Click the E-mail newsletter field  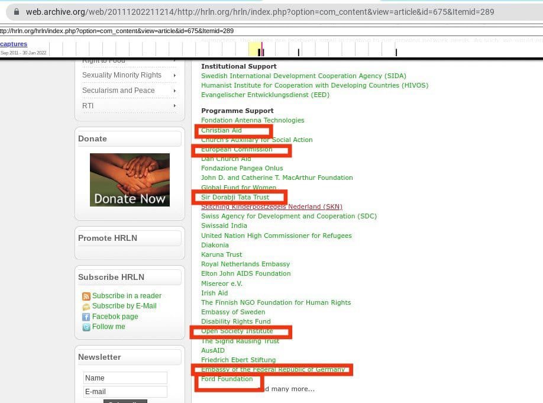click(x=125, y=392)
